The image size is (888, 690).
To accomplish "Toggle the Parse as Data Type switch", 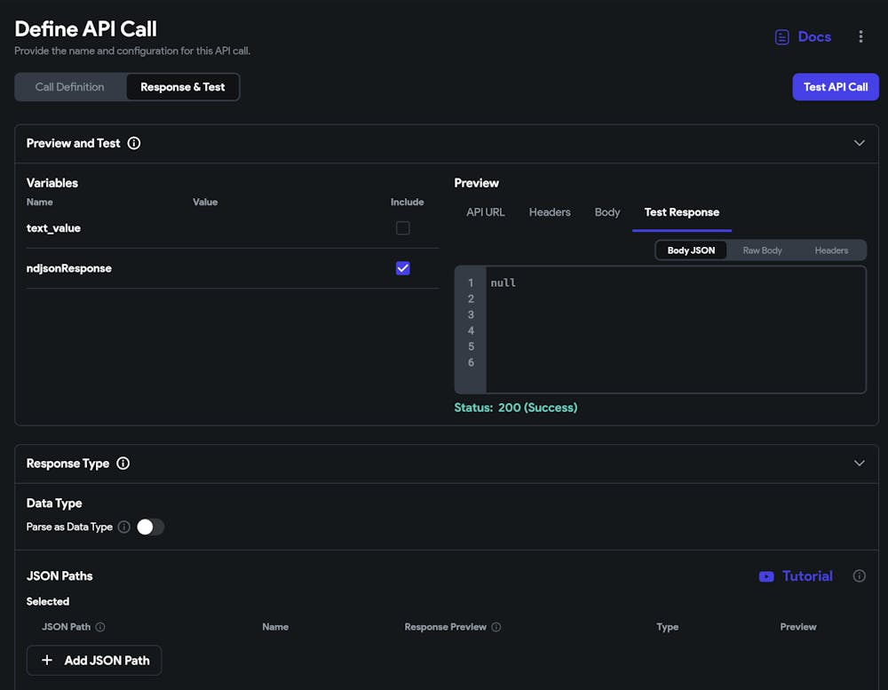I will (151, 527).
